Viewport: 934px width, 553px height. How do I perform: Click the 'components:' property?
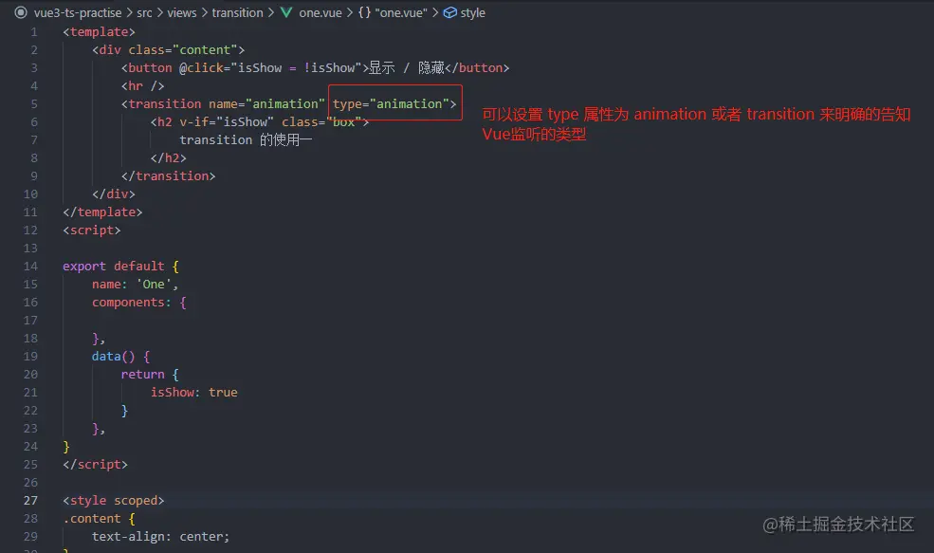point(131,303)
